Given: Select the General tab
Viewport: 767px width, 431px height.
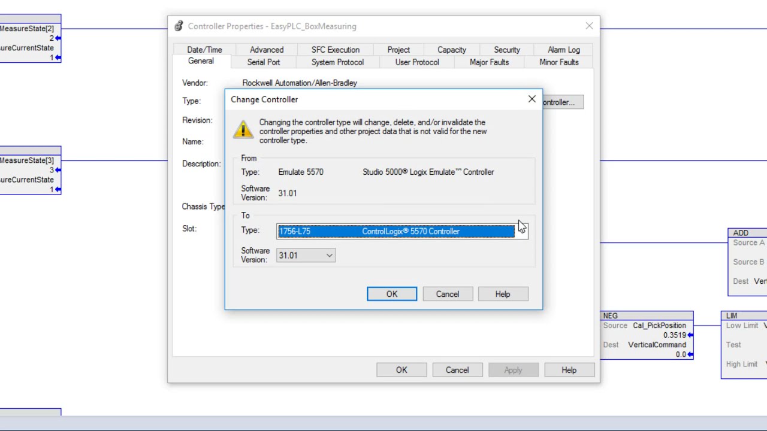Looking at the screenshot, I should pyautogui.click(x=201, y=61).
